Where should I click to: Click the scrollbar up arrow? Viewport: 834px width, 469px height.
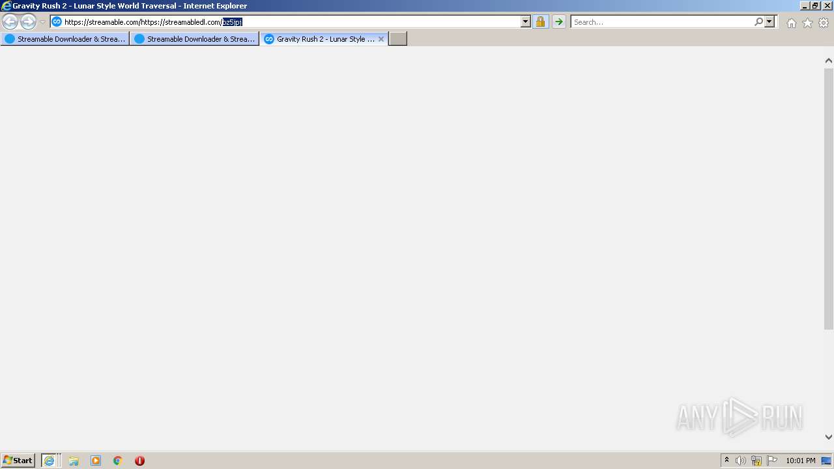tap(829, 61)
